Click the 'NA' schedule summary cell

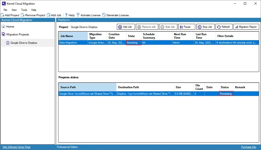tap(157, 43)
